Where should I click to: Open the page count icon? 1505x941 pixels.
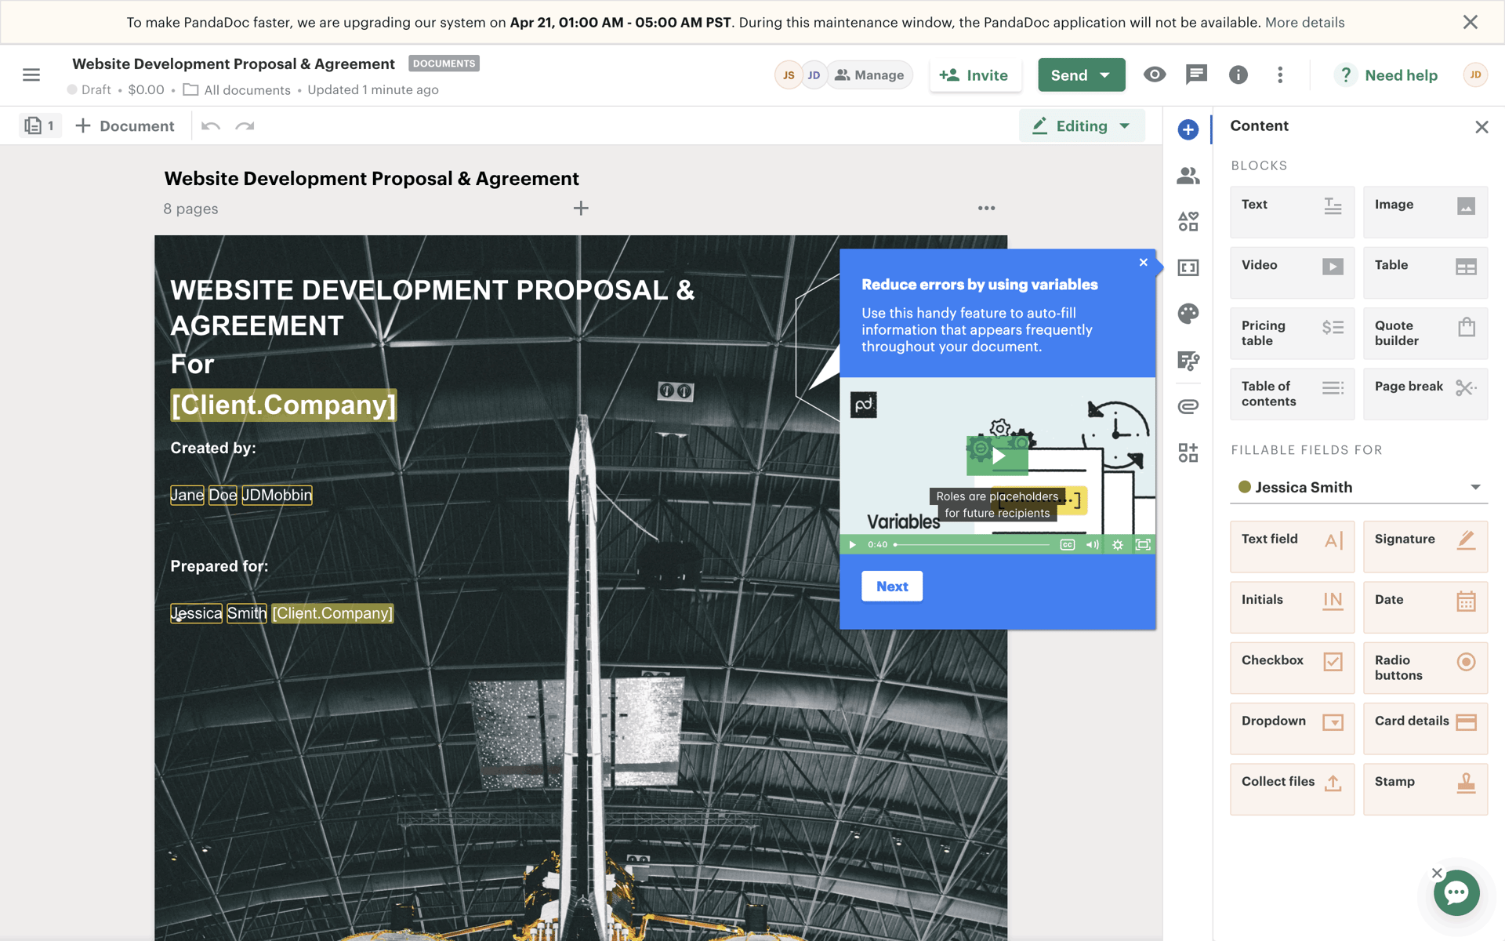click(40, 125)
